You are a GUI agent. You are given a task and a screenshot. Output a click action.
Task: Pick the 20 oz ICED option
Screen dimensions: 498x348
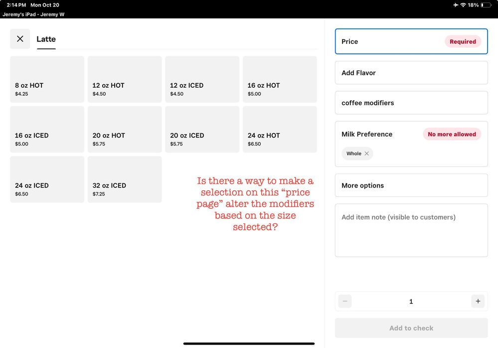(x=202, y=130)
